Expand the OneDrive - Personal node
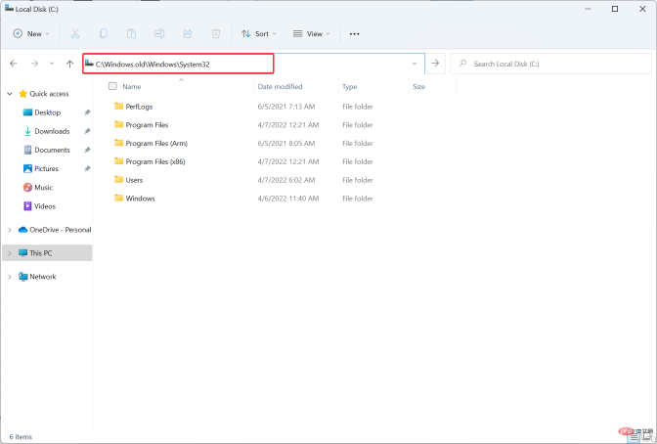The image size is (657, 444). click(x=10, y=230)
